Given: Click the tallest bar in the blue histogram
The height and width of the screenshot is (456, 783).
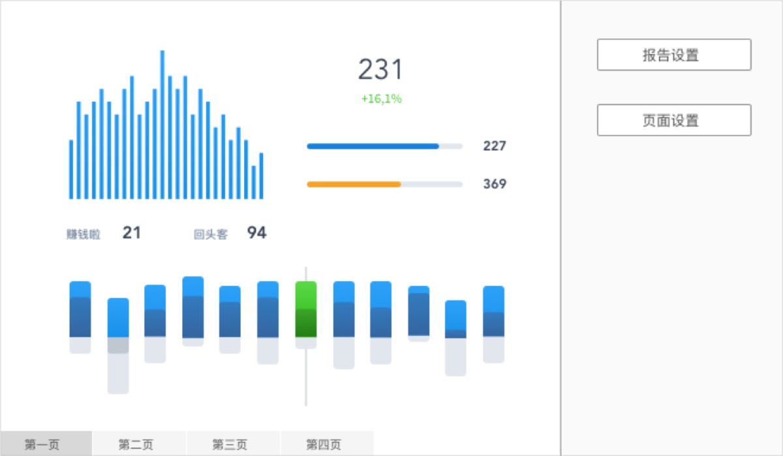Looking at the screenshot, I should coord(162,125).
